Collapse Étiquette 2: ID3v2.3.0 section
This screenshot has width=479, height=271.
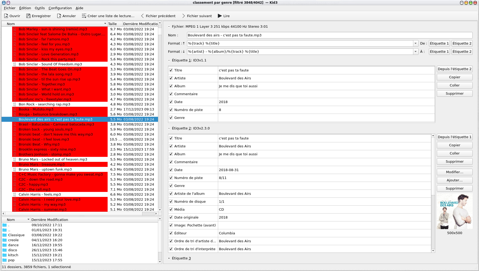pos(169,128)
